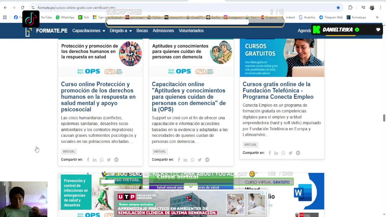The width and height of the screenshot is (386, 217).
Task: Share derechos humanos course on Facebook
Action: tap(88, 160)
